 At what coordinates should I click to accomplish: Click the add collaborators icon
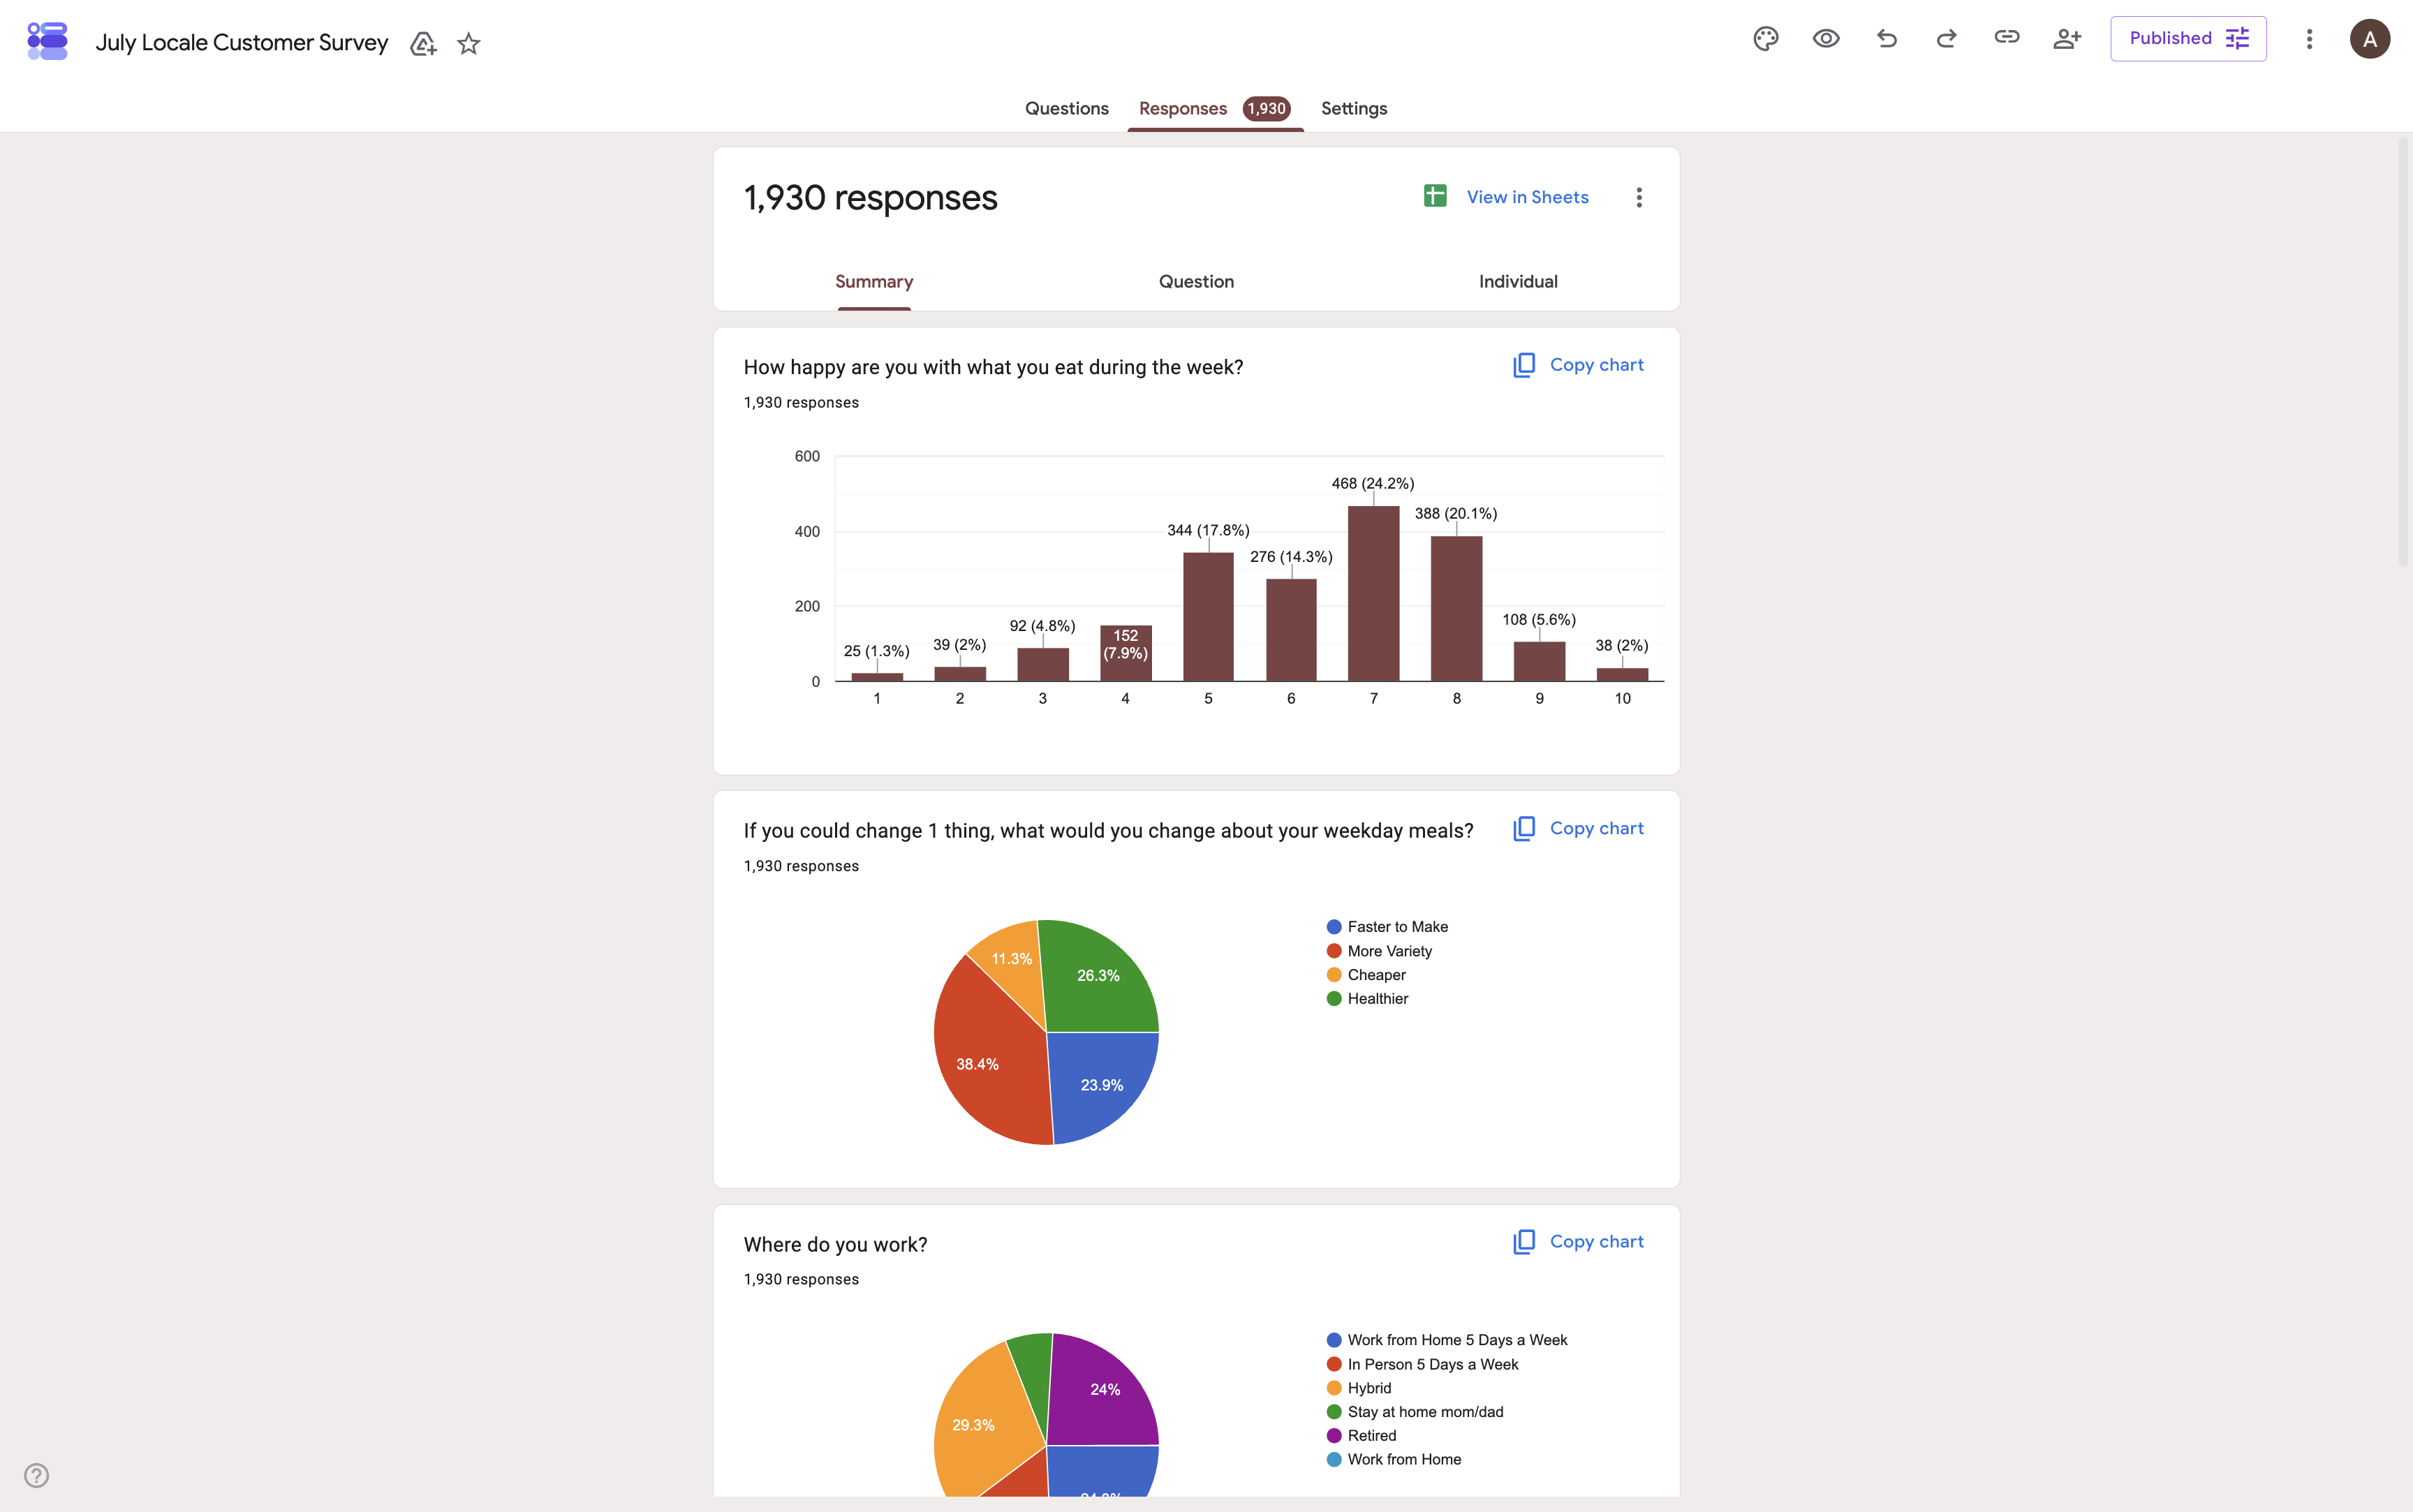2066,38
